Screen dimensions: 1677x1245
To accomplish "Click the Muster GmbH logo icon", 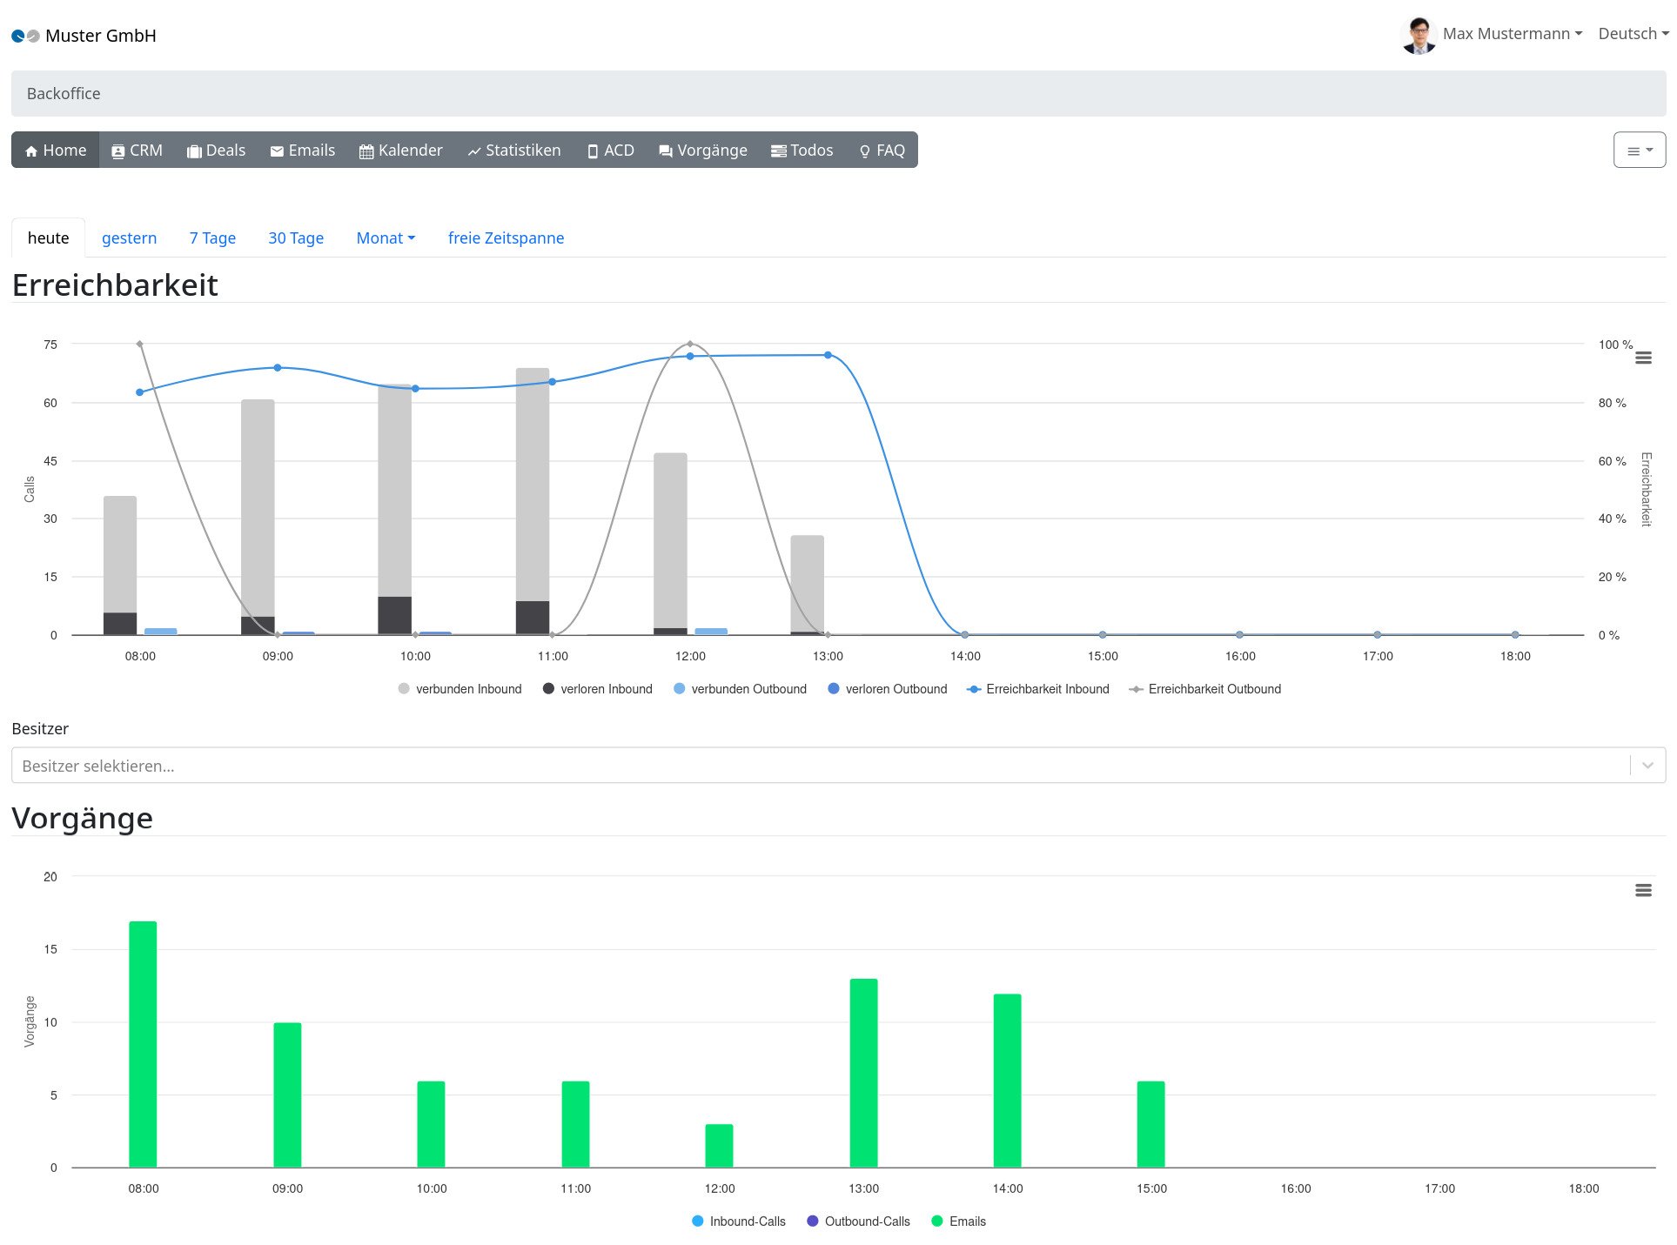I will [x=25, y=36].
